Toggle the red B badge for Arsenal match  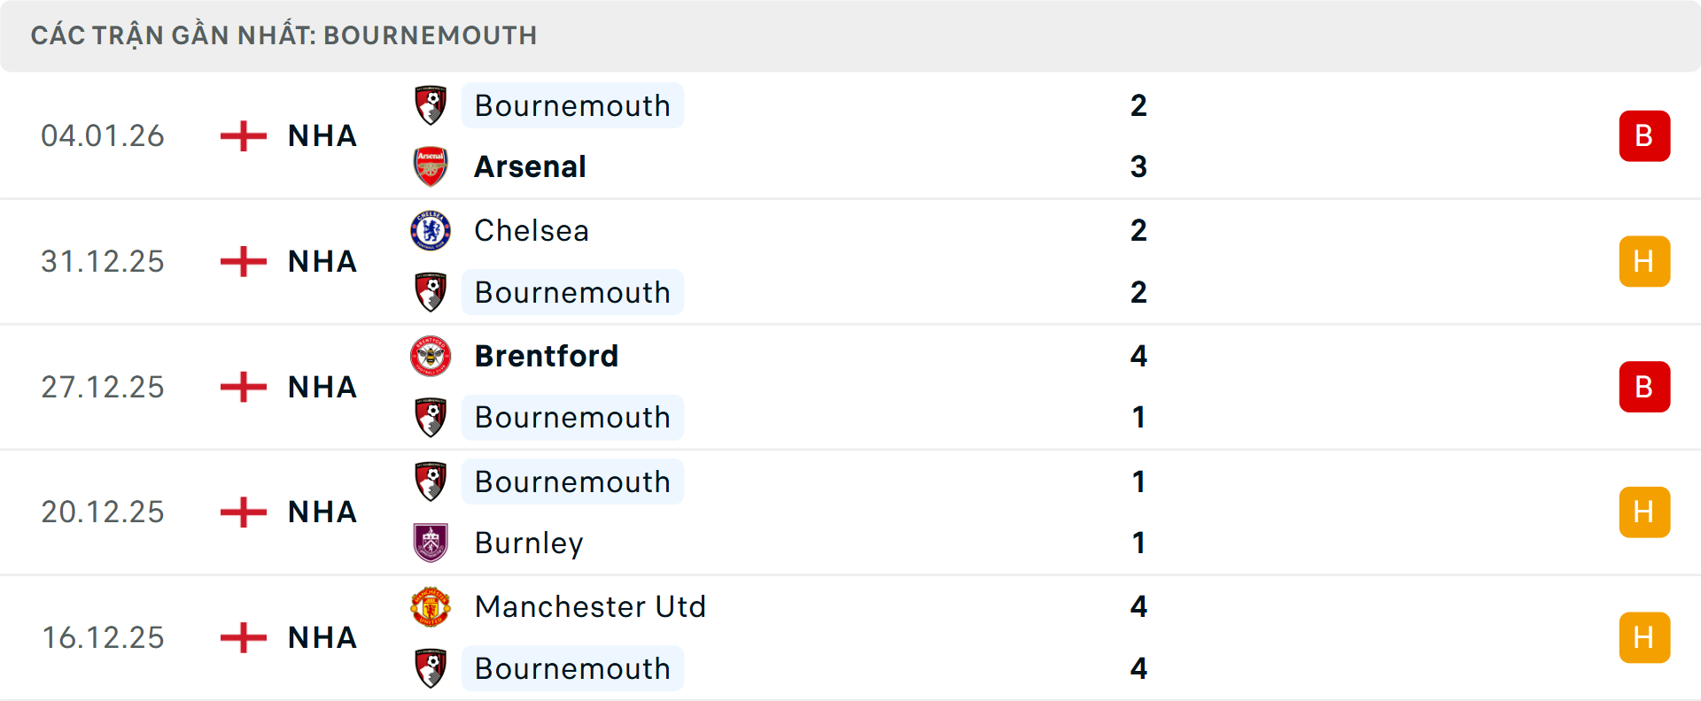[x=1644, y=135]
